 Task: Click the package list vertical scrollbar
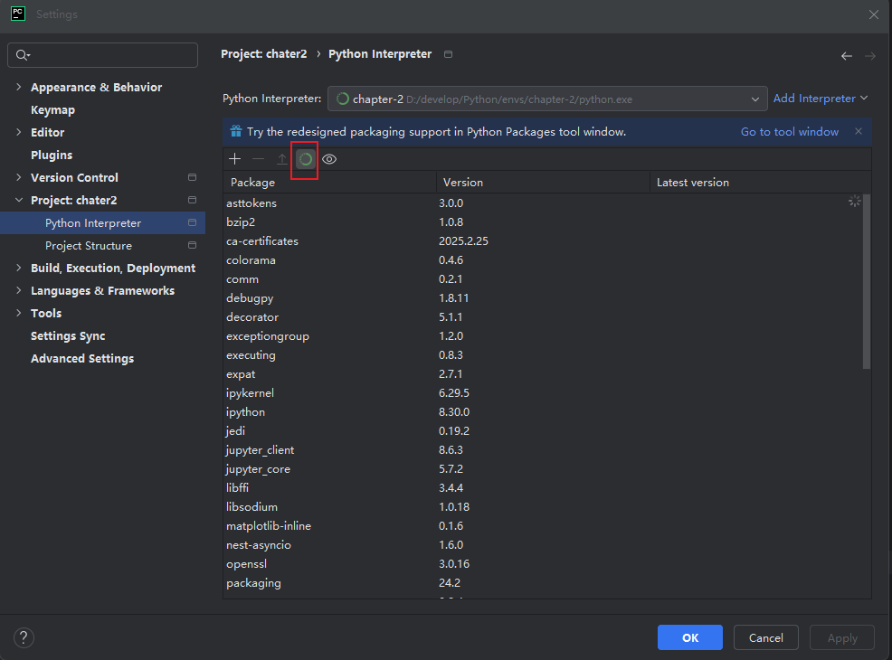pos(867,280)
